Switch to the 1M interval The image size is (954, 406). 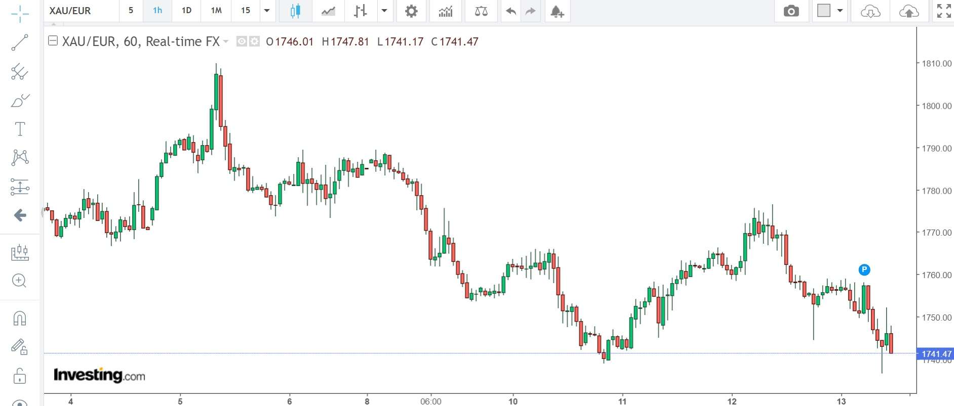(x=216, y=11)
